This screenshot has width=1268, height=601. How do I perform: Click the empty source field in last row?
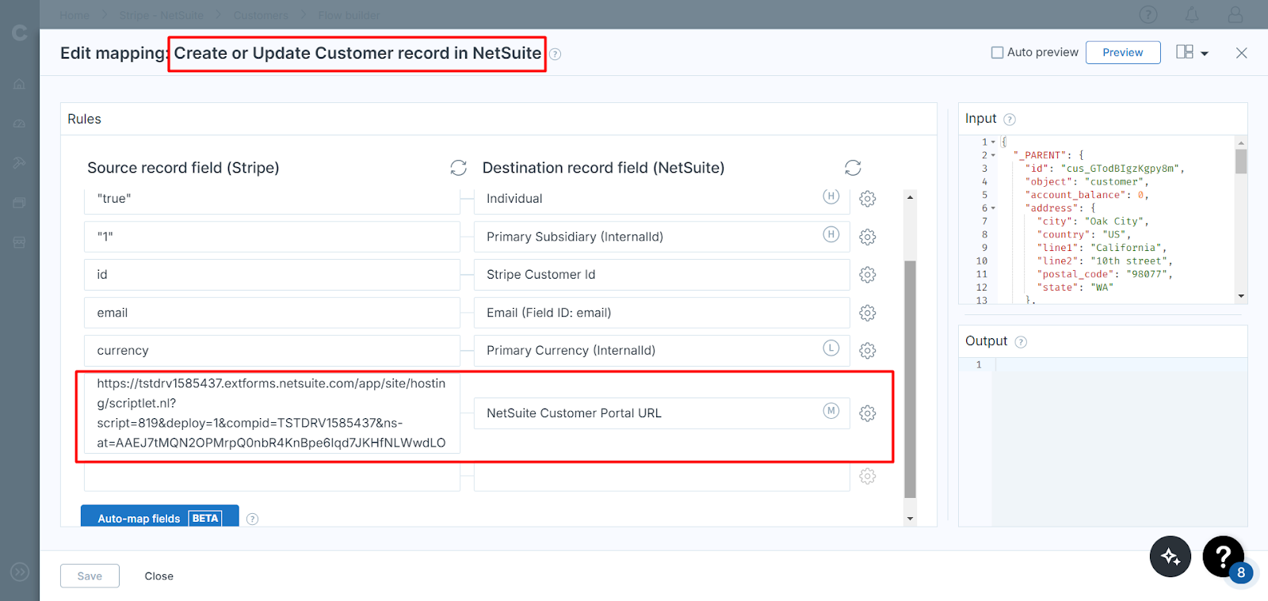(272, 477)
